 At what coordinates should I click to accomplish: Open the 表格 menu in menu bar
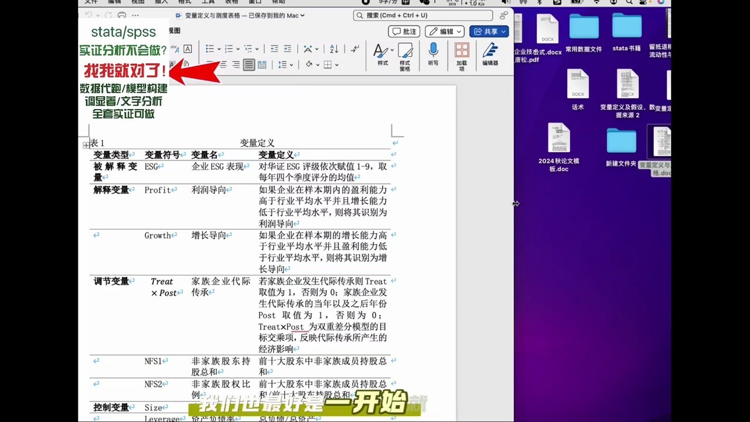point(231,2)
